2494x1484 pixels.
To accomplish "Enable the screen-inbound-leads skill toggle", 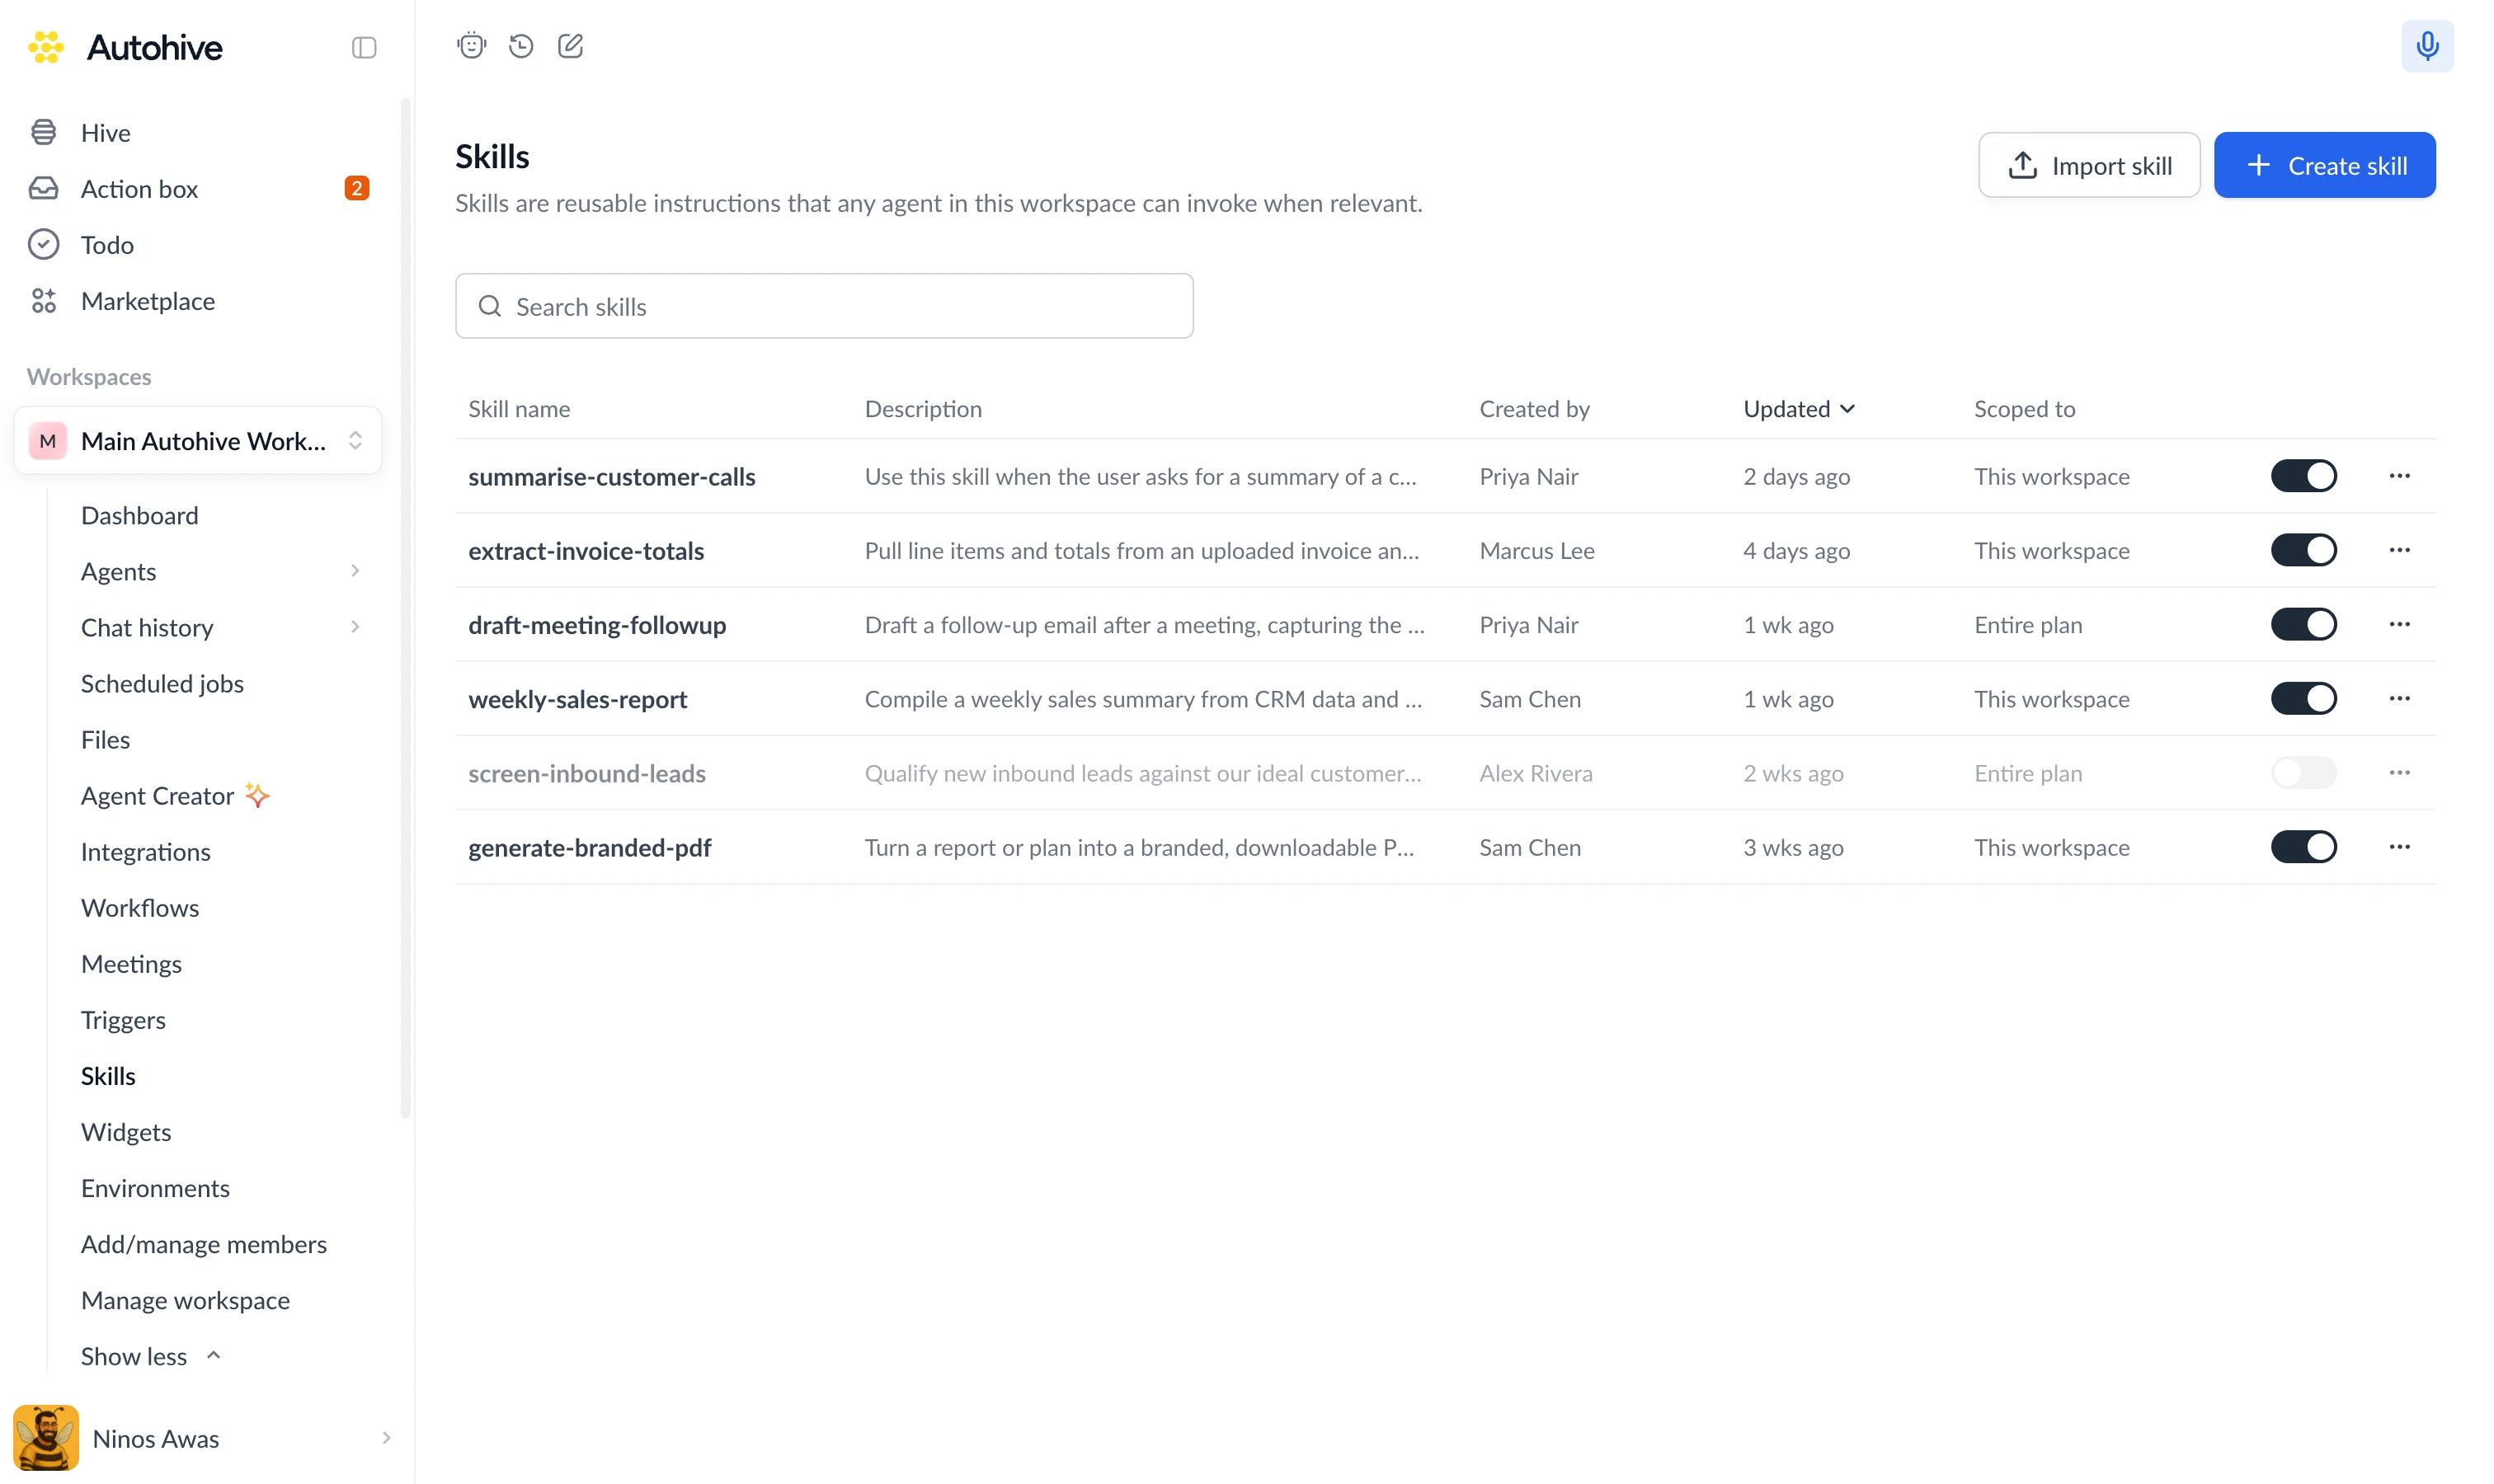I will pos(2303,772).
